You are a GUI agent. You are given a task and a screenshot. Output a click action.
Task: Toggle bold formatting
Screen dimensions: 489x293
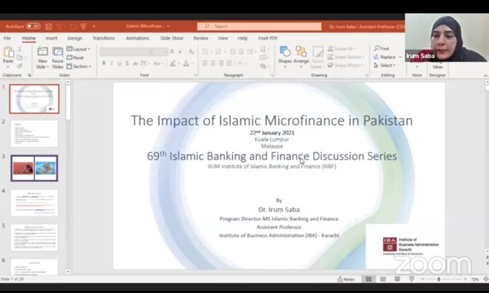click(103, 63)
